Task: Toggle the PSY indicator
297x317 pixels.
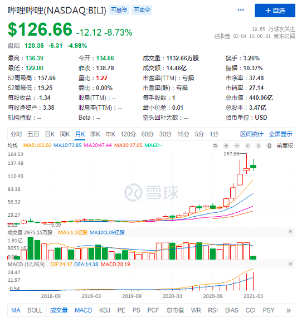Action: [x=269, y=310]
